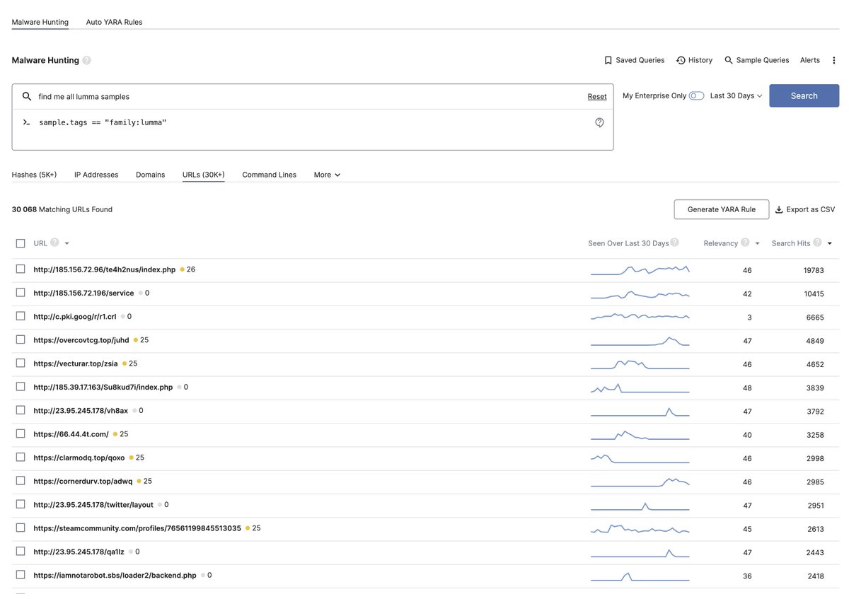Click the Reset link in query box
The height and width of the screenshot is (594, 849).
[596, 96]
